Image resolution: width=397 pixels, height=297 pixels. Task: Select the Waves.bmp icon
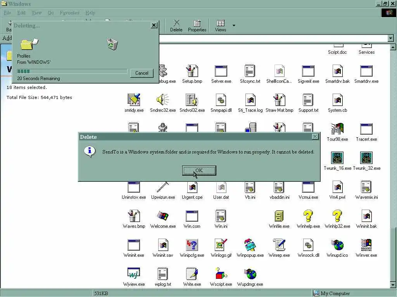[134, 216]
